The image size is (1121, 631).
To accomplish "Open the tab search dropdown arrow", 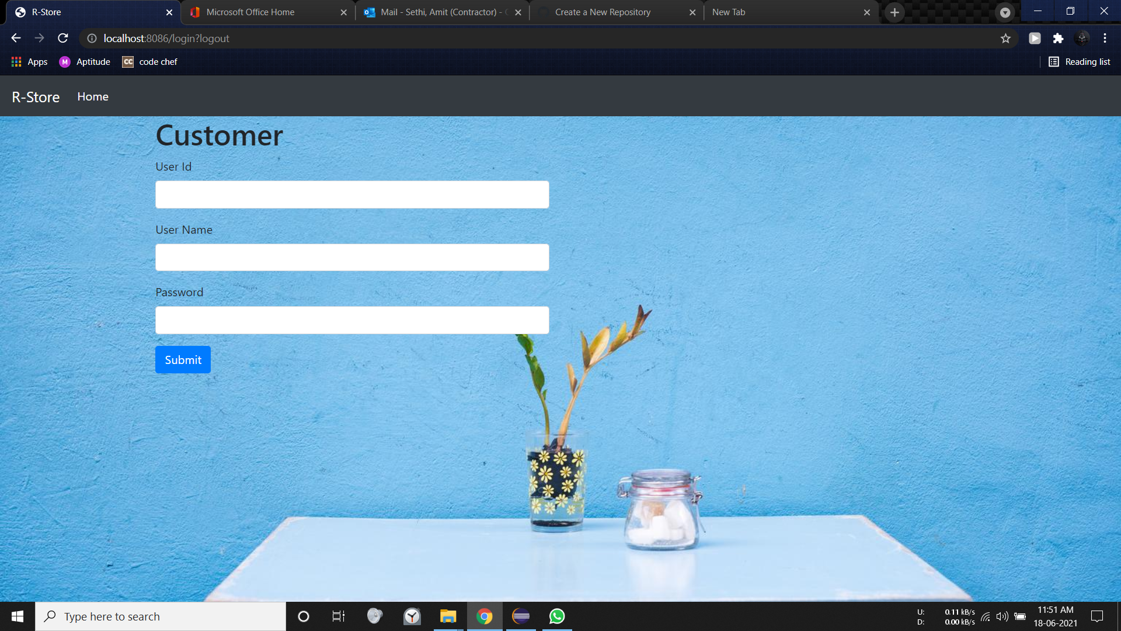I will coord(1005,12).
